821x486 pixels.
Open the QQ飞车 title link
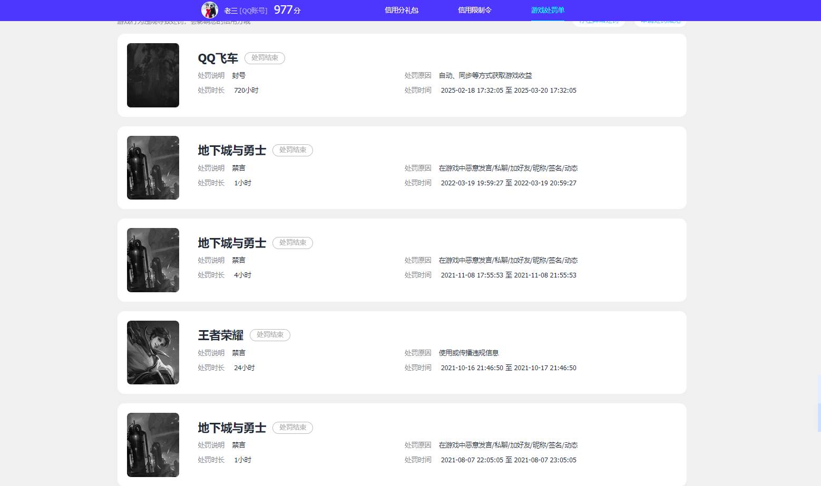point(218,58)
